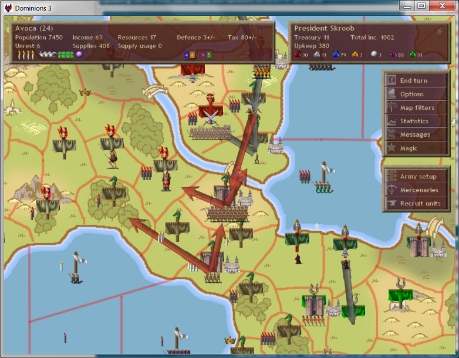Click the gold crown in northwest province
Image resolution: width=459 pixels, height=358 pixels.
tap(85, 93)
